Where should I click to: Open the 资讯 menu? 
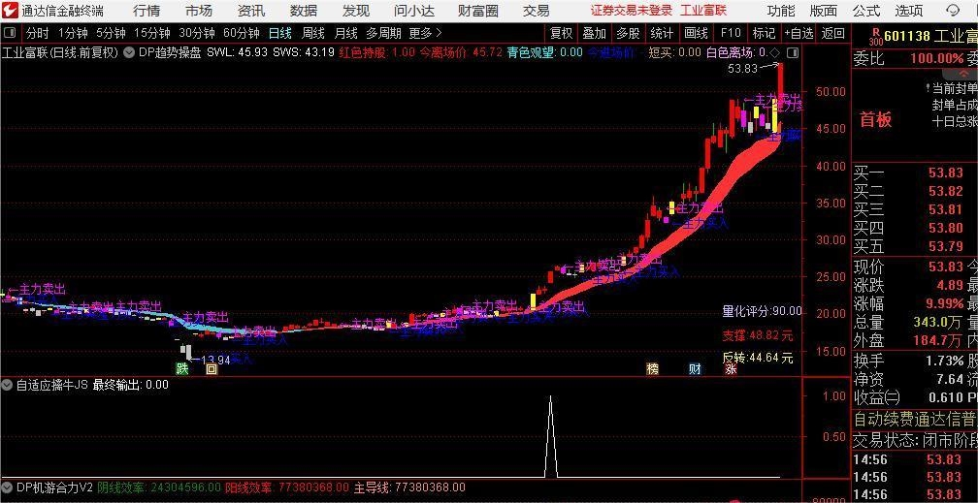click(251, 11)
